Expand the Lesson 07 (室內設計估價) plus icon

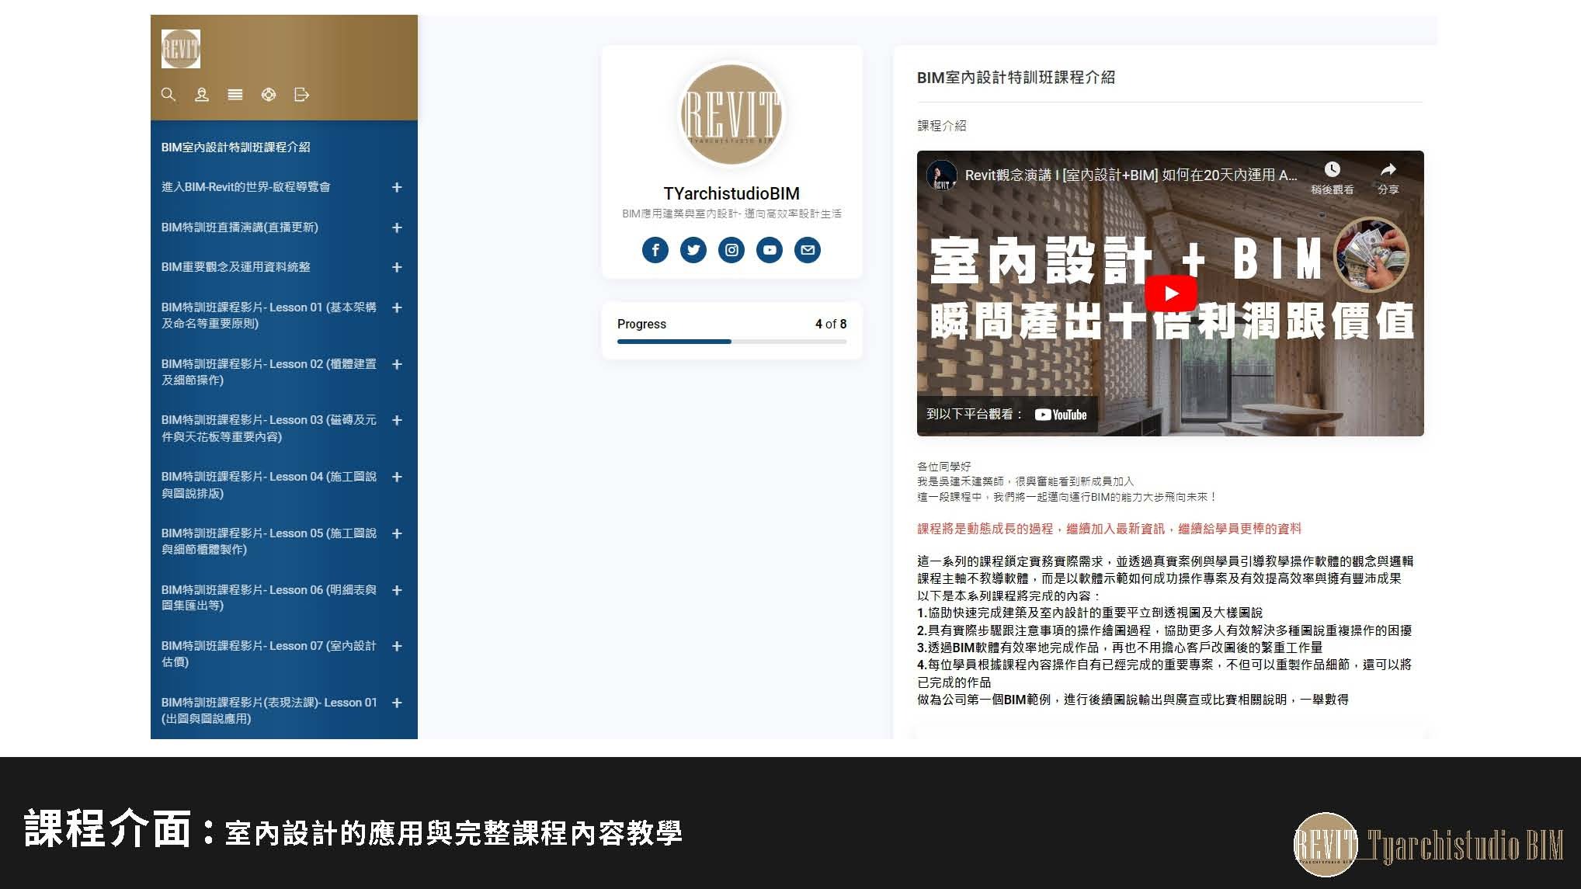coord(397,646)
